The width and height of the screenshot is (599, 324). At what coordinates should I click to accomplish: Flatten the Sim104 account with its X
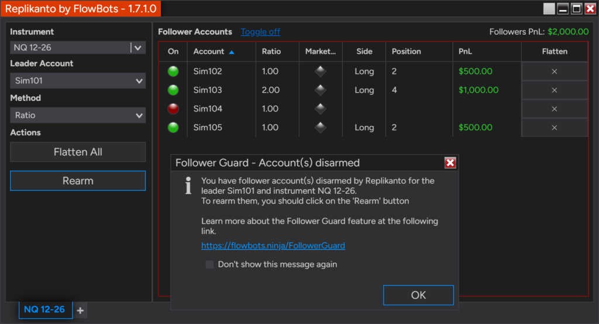pyautogui.click(x=555, y=109)
